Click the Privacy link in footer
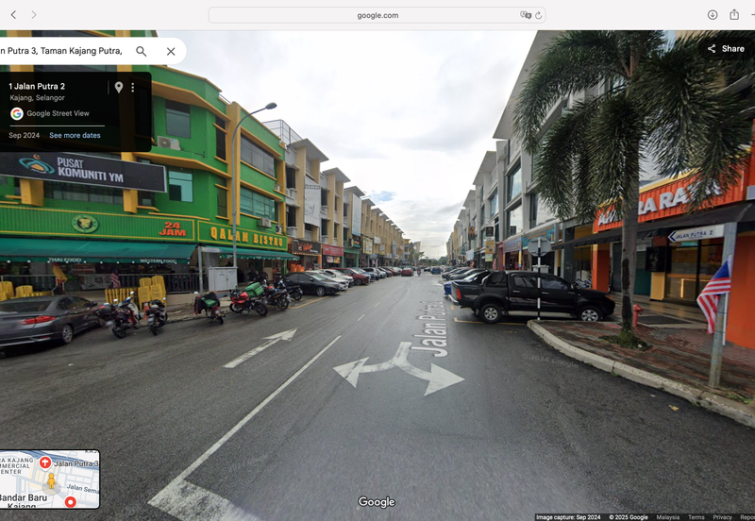Image resolution: width=755 pixels, height=521 pixels. (722, 517)
